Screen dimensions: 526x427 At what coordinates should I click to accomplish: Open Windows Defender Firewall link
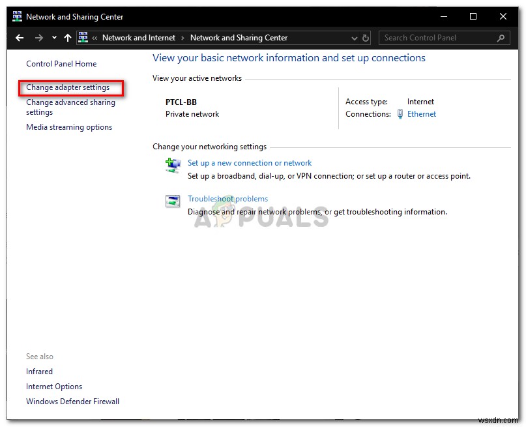pyautogui.click(x=73, y=402)
